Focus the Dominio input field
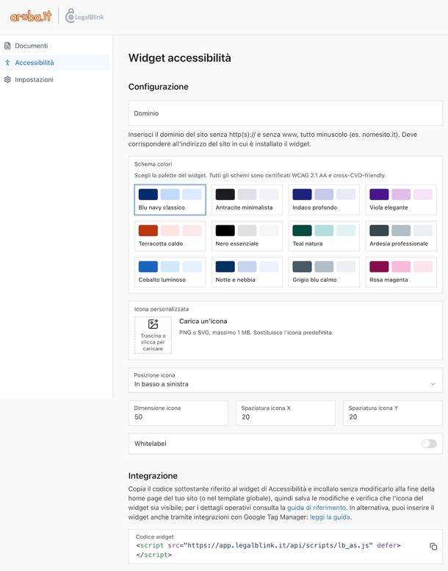Viewport: 448px width, 571px height. (286, 113)
